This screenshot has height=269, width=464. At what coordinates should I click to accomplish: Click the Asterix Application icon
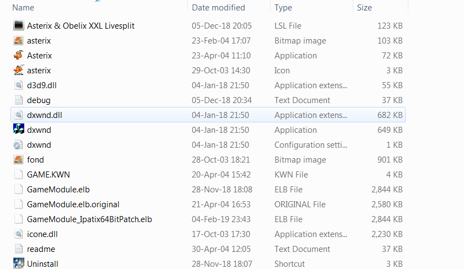click(x=18, y=55)
